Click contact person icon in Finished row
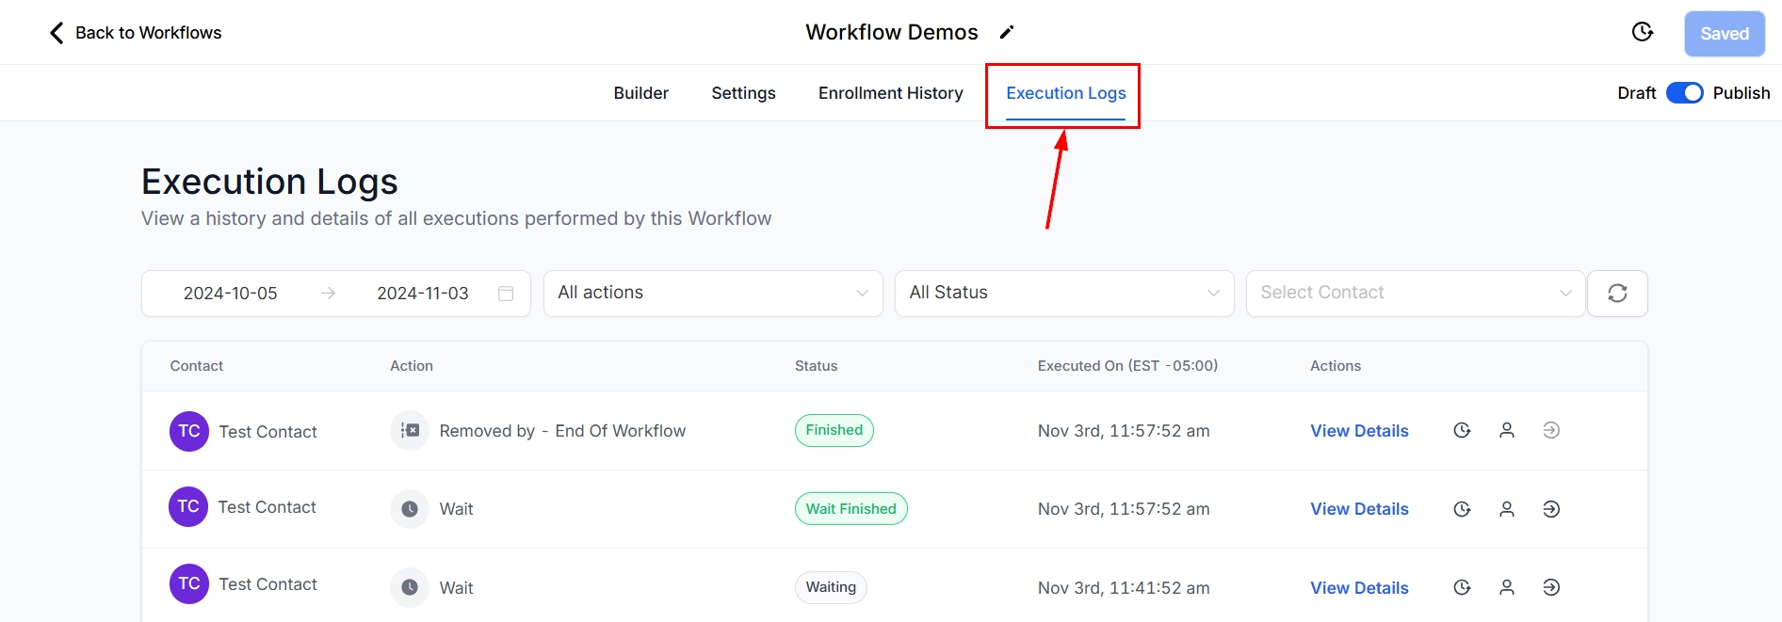Viewport: 1782px width, 622px height. 1507,431
